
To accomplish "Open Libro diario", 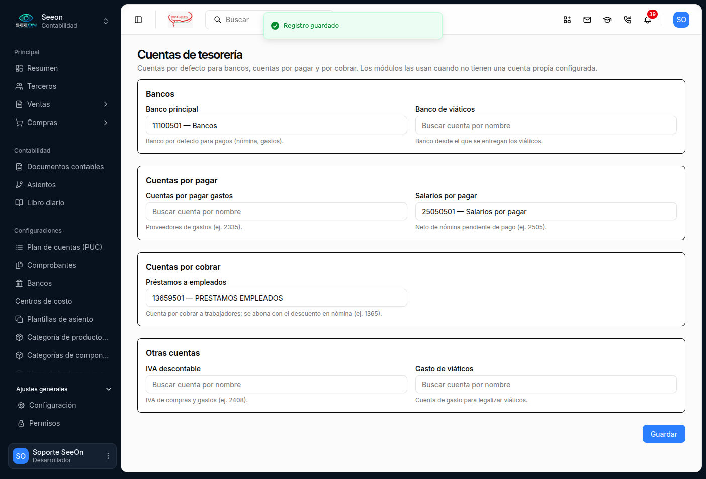I will pos(62,203).
